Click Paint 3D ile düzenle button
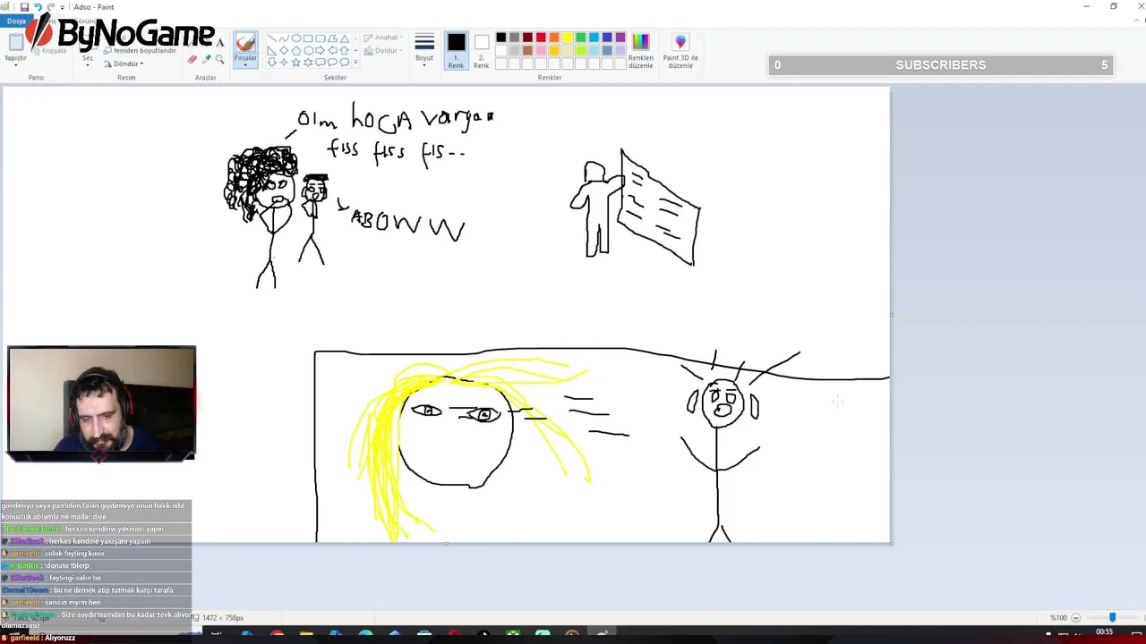The image size is (1146, 644). coord(680,50)
